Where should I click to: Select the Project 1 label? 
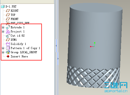[x=18, y=31]
